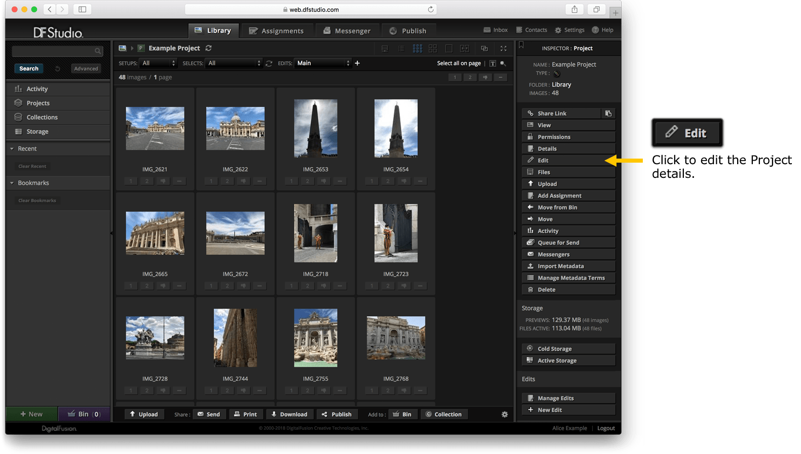Open the gear options in bottom toolbar
801x454 pixels.
(x=504, y=414)
